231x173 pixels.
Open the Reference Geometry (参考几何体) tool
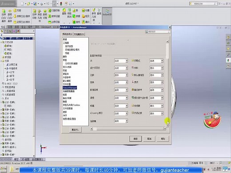point(94,15)
